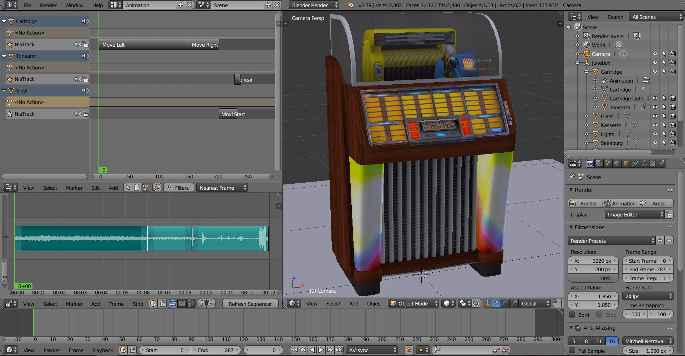Click the play animation button

coord(321,350)
